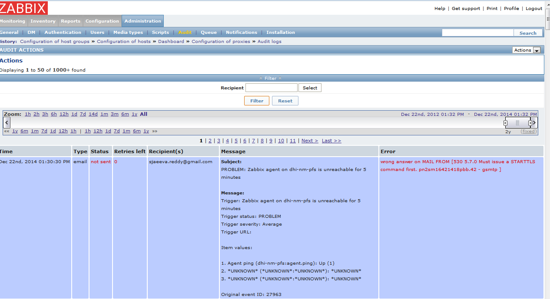This screenshot has height=299, width=550.
Task: Click the time slider right resize handle
Action: [x=530, y=123]
